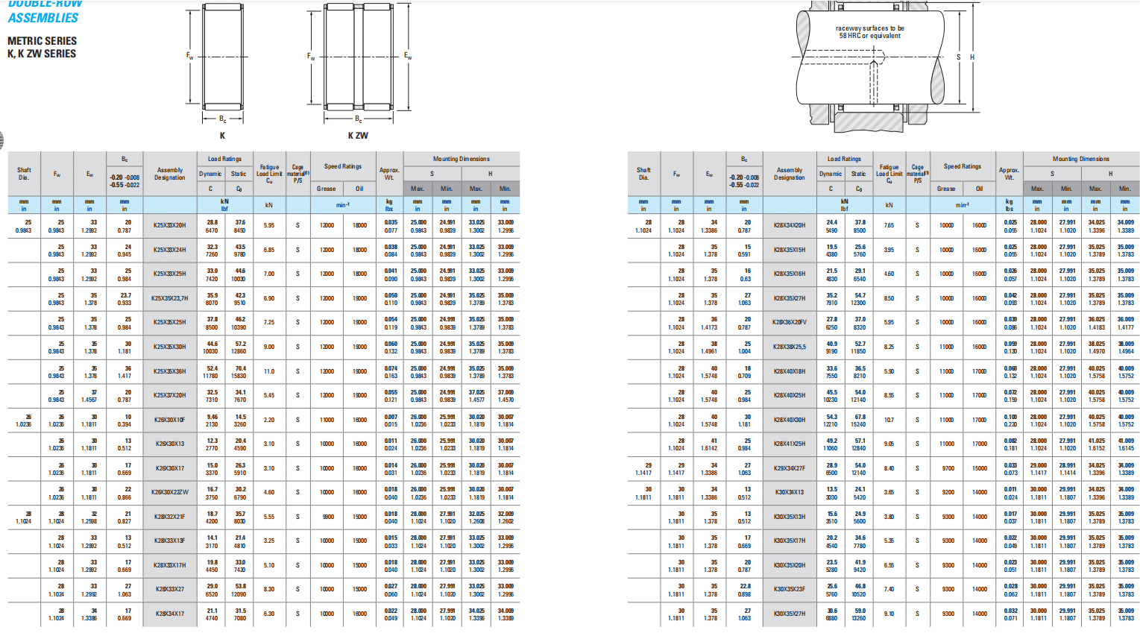1140x636 pixels.
Task: Select designation K28X36X20FV
Action: [790, 323]
